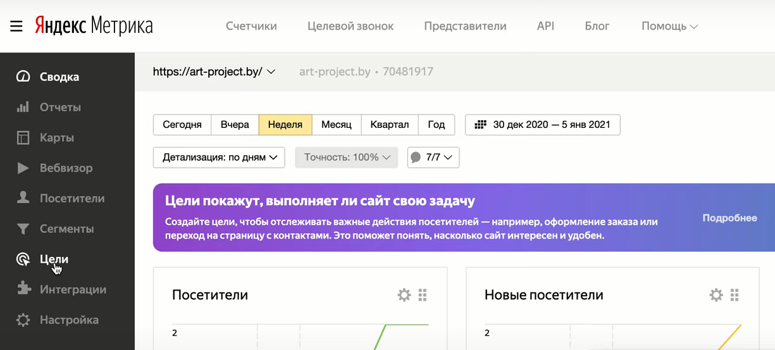Open the Настройка gear icon in the sidebar
Image resolution: width=775 pixels, height=350 pixels.
coord(23,320)
